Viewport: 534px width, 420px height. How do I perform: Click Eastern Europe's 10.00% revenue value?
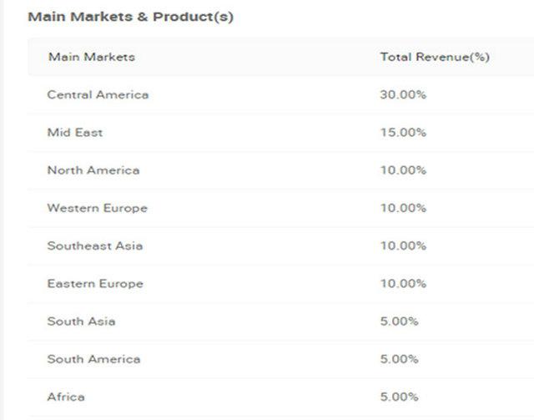403,284
